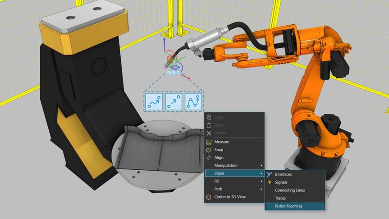The width and height of the screenshot is (389, 219).
Task: Click the Measure ruler icon
Action: tap(209, 142)
